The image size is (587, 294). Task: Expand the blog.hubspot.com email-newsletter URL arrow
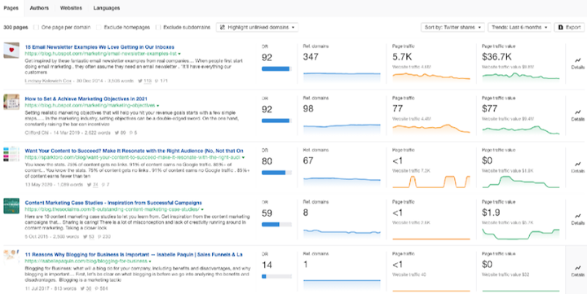point(179,54)
